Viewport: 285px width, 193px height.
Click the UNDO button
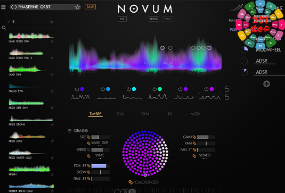(x=154, y=19)
